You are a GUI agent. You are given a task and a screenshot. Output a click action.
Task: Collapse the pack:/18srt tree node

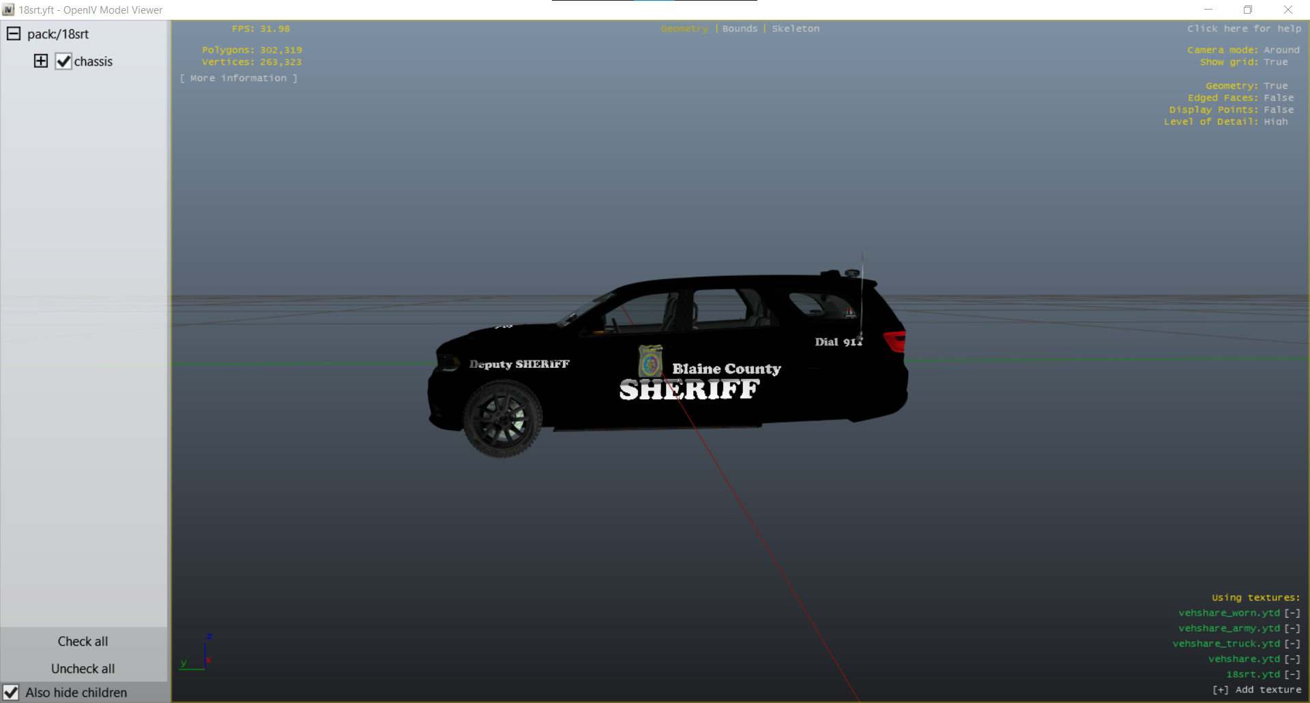pyautogui.click(x=14, y=34)
